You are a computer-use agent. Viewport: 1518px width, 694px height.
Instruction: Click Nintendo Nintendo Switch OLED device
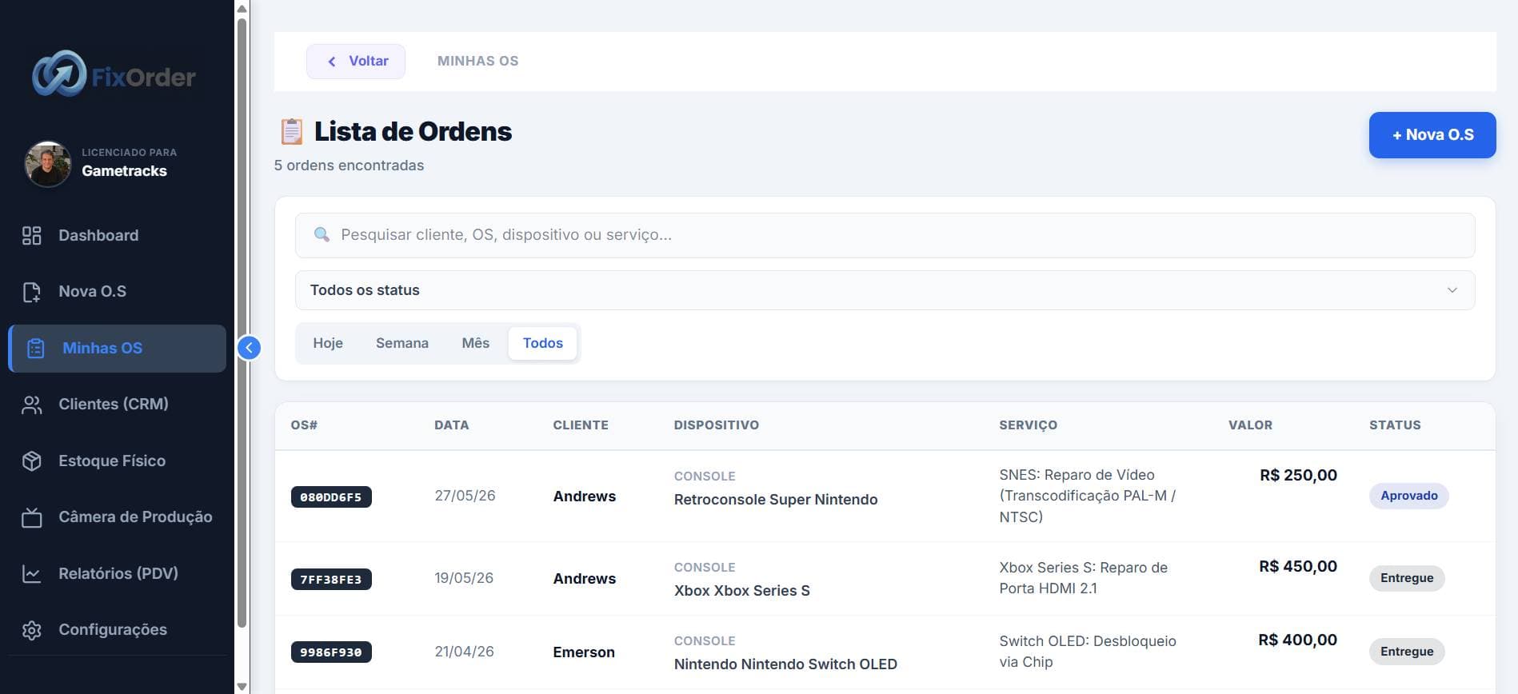click(x=785, y=664)
